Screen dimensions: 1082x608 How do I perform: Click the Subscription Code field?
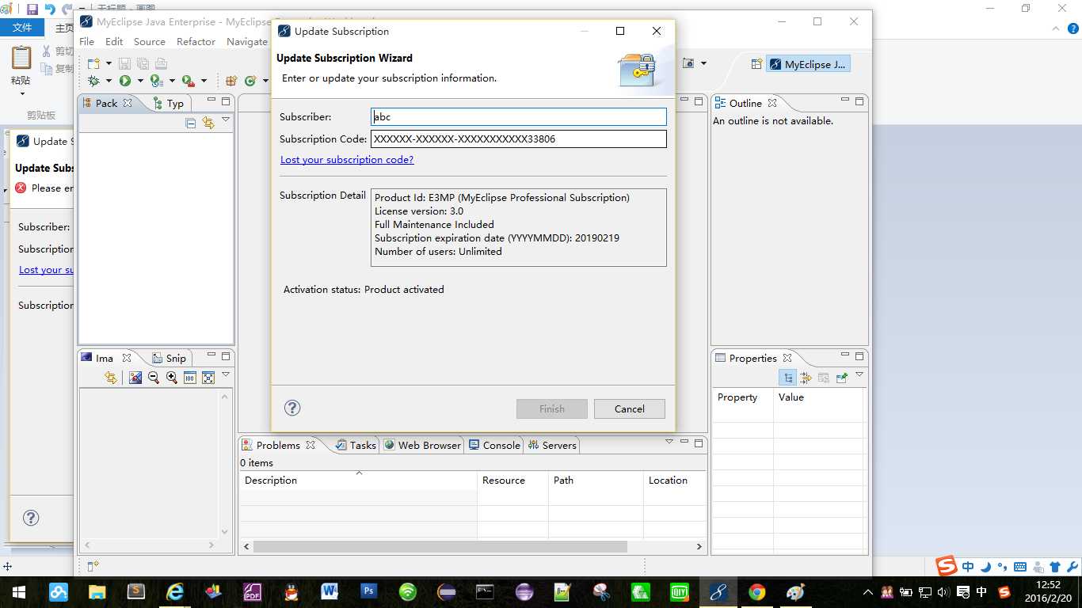[519, 139]
